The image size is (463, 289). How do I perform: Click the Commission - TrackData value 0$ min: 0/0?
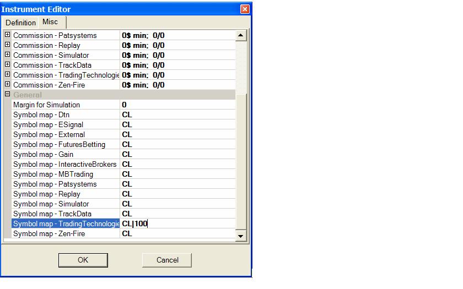[143, 65]
